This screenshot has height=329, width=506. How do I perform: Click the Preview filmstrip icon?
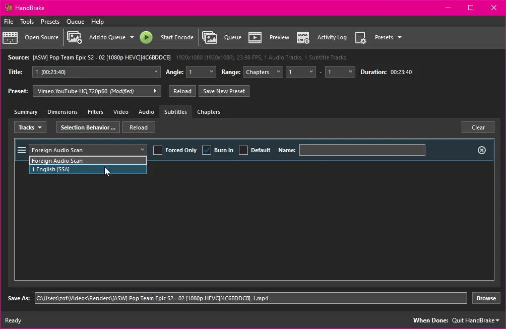[255, 37]
